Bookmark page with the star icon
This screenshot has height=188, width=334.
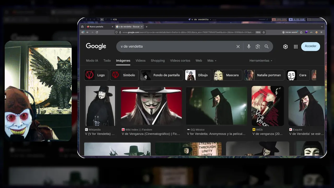tap(264, 32)
